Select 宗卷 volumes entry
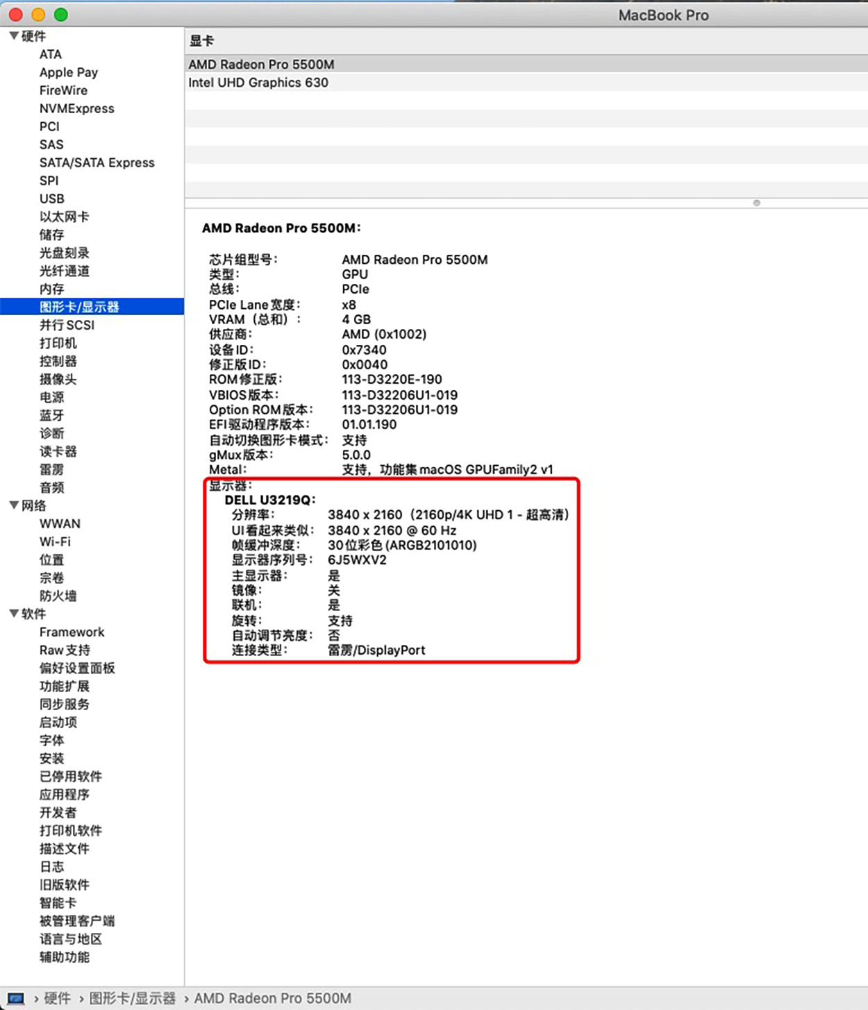Image resolution: width=868 pixels, height=1010 pixels. 52,578
